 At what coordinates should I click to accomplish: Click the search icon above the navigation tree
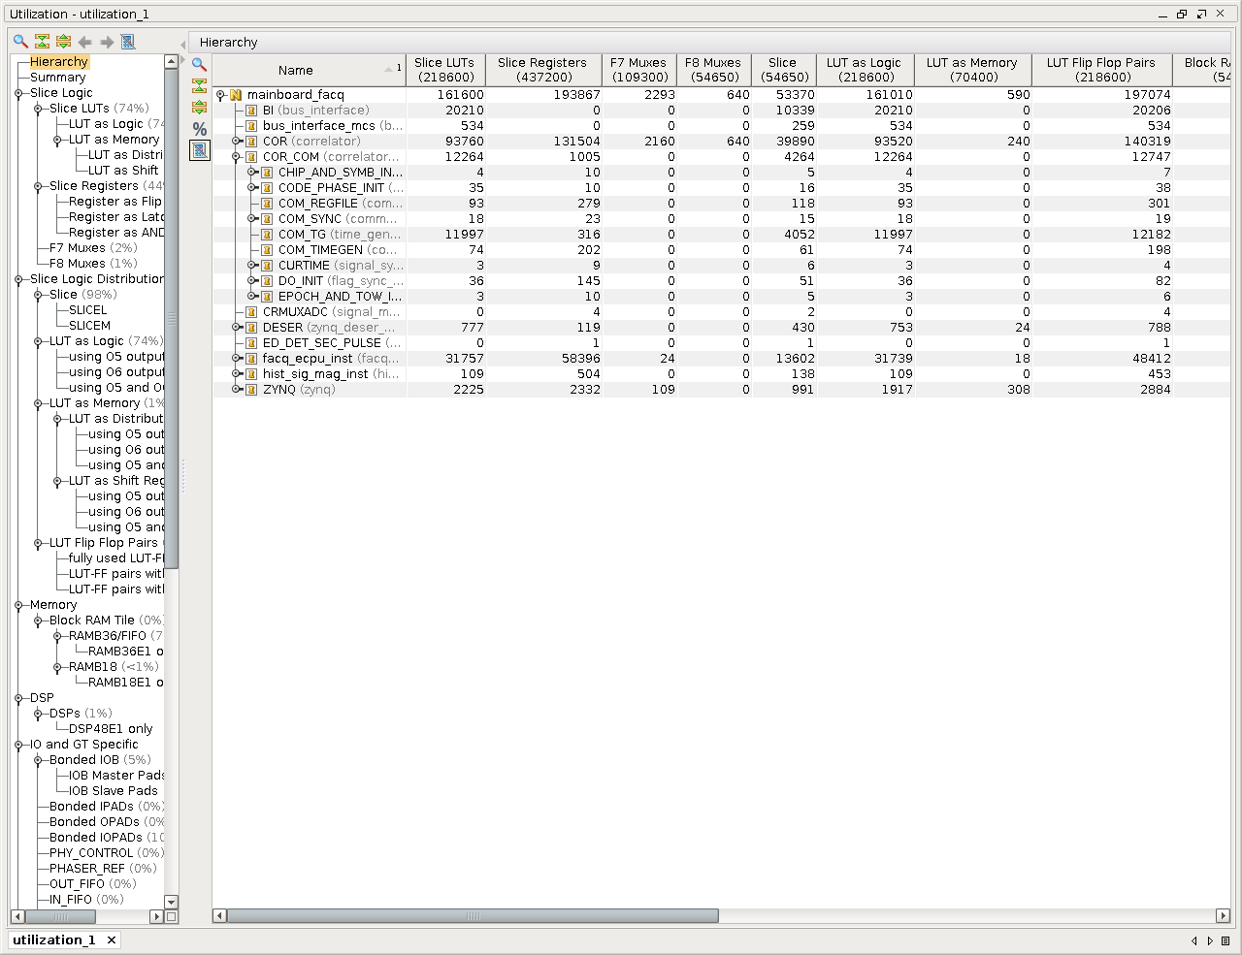click(x=20, y=42)
